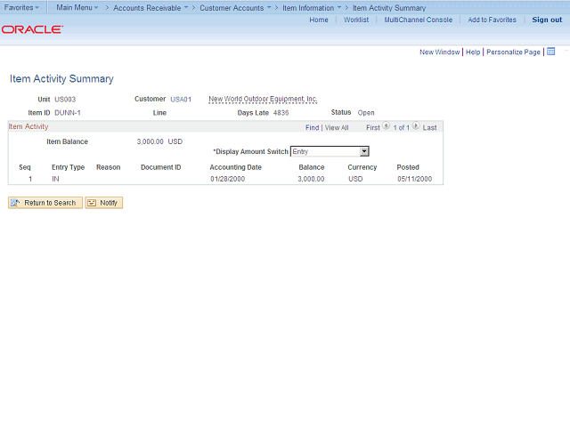Go to Home link
Viewport: 570px width, 427px height.
tap(319, 20)
